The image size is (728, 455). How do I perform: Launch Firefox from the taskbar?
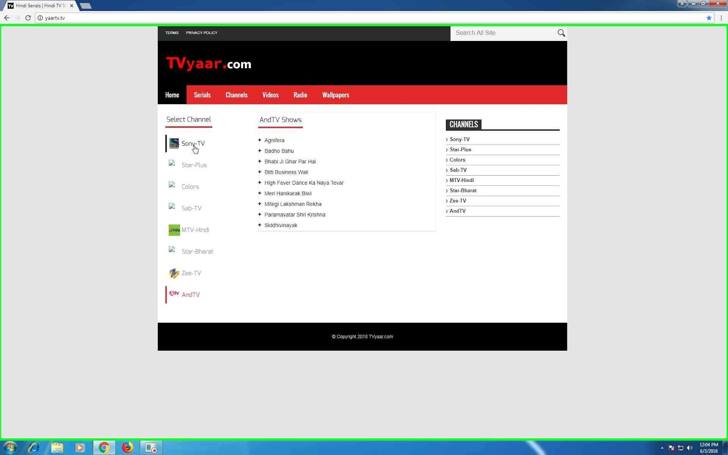pos(127,448)
